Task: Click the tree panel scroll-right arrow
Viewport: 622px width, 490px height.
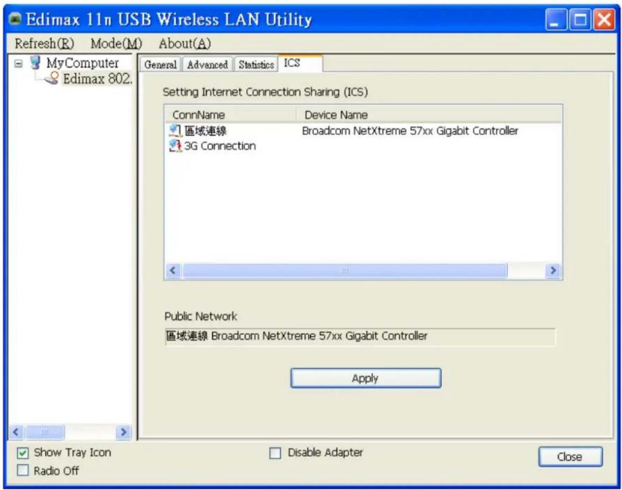Action: pos(124,432)
